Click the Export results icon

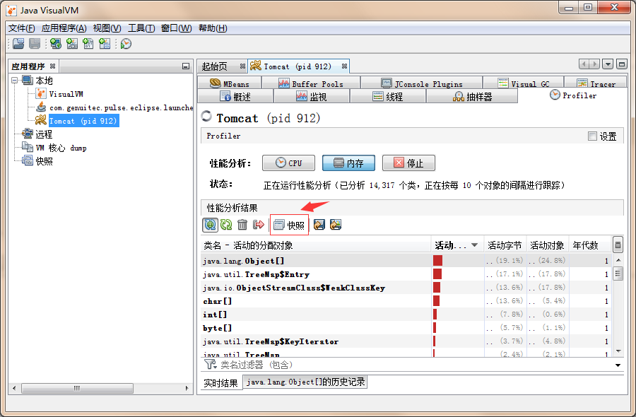319,225
